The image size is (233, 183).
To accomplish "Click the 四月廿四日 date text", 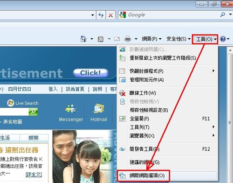I will coord(20,89).
